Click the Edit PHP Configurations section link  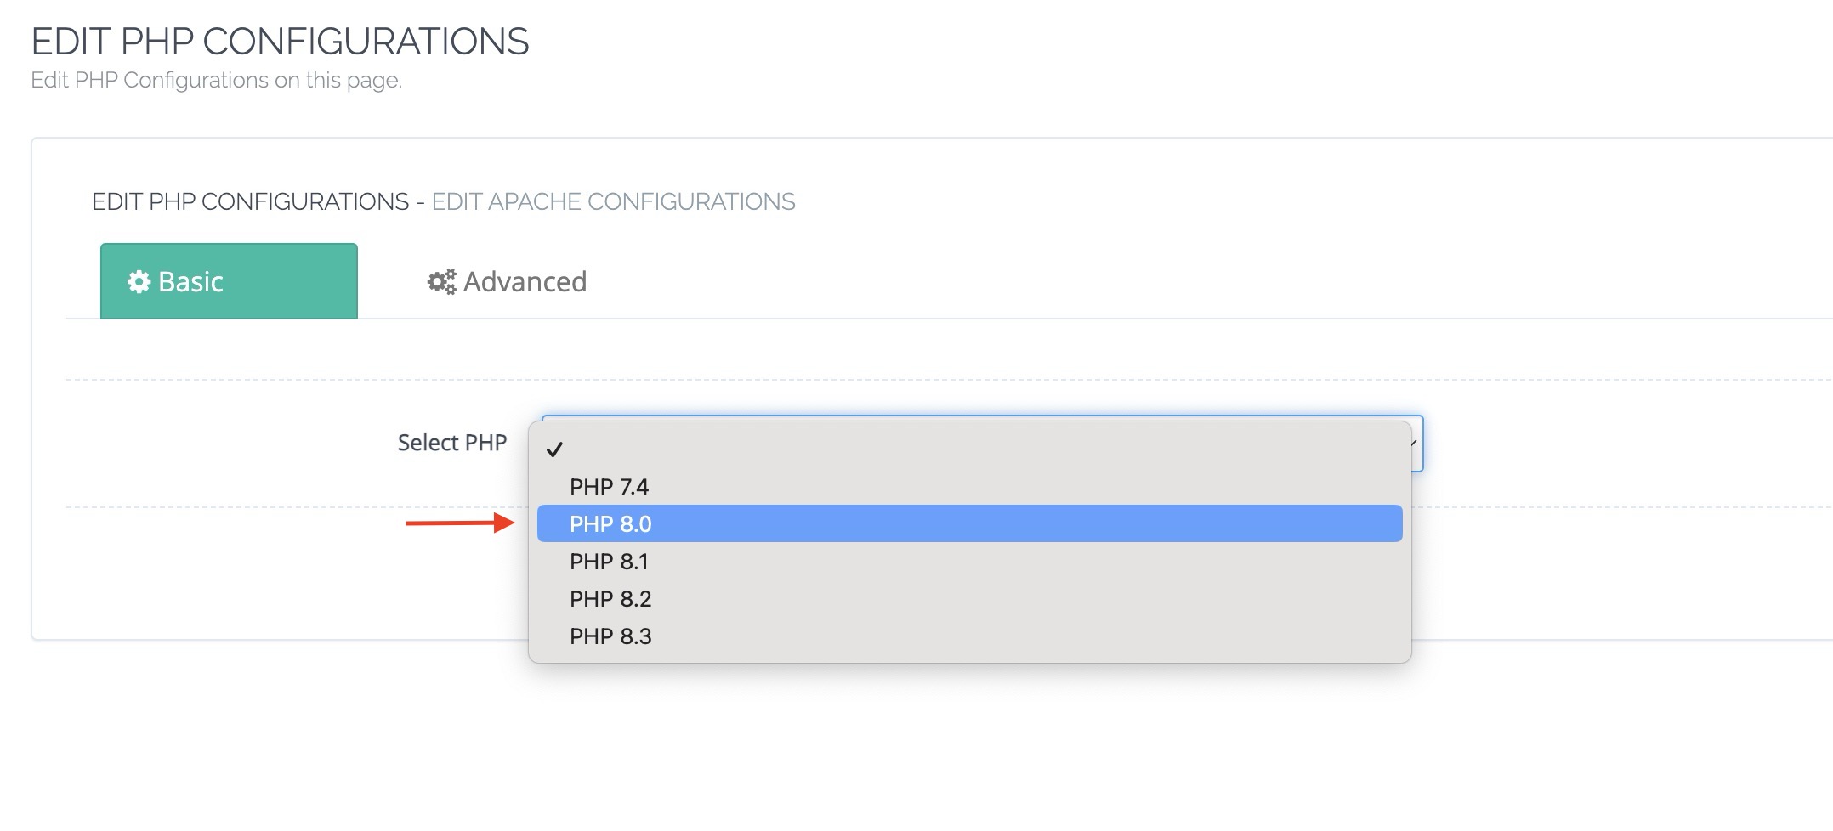pos(250,202)
